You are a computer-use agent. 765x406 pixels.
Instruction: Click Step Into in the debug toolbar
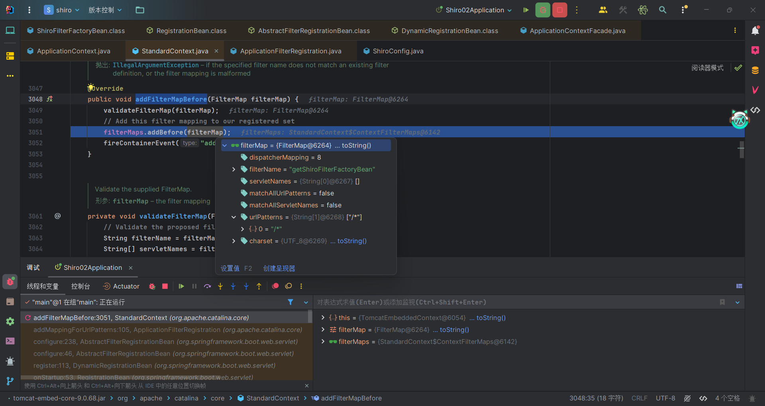pyautogui.click(x=220, y=286)
